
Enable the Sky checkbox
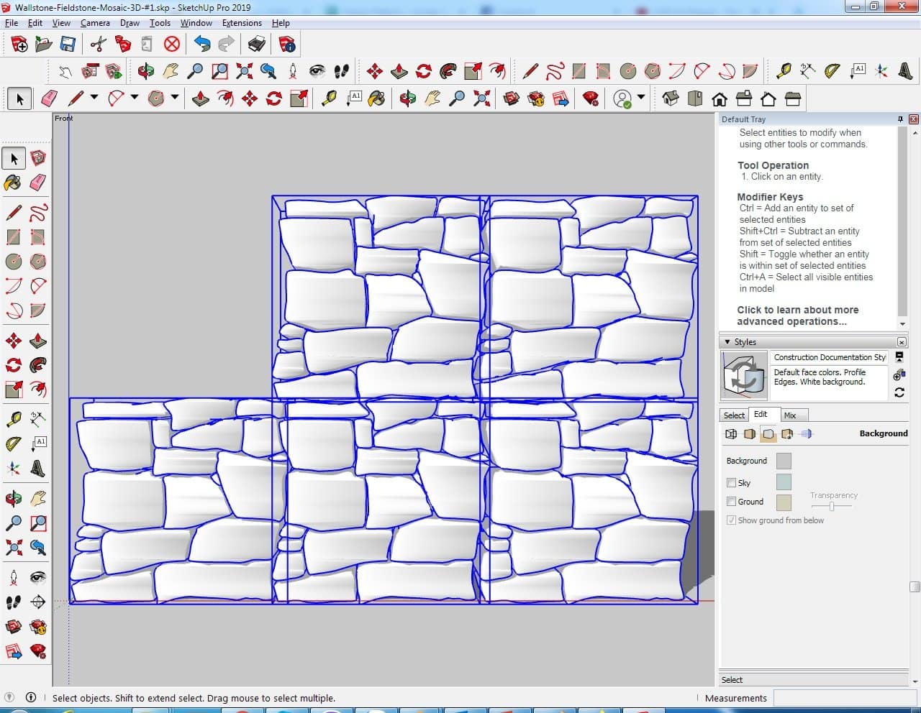(731, 483)
